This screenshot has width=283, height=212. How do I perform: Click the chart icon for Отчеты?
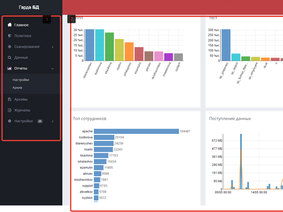[9, 68]
